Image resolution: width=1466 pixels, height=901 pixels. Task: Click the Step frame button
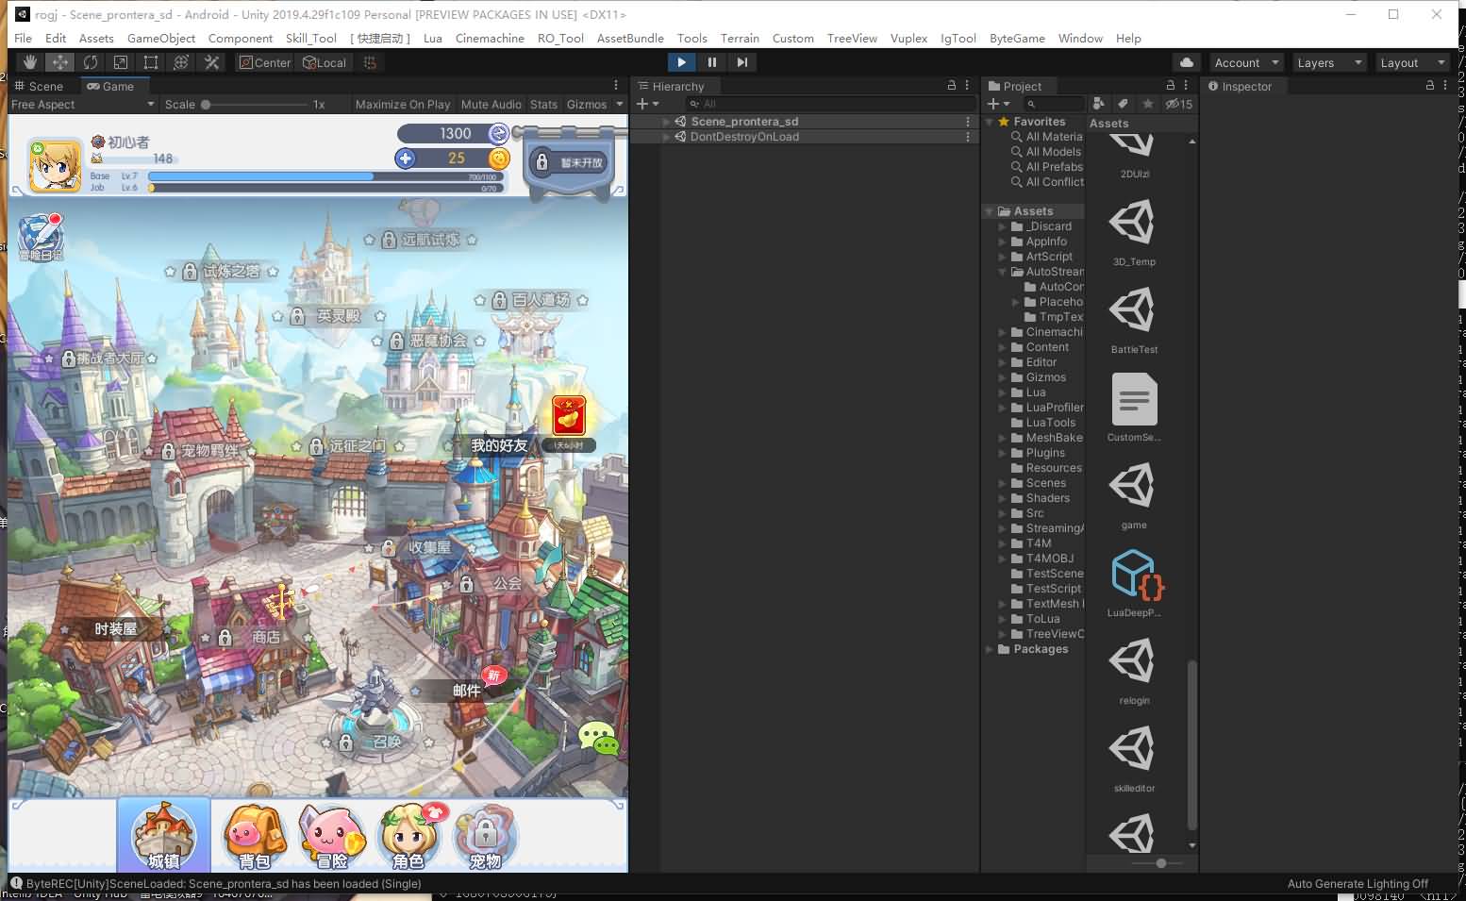pos(742,62)
